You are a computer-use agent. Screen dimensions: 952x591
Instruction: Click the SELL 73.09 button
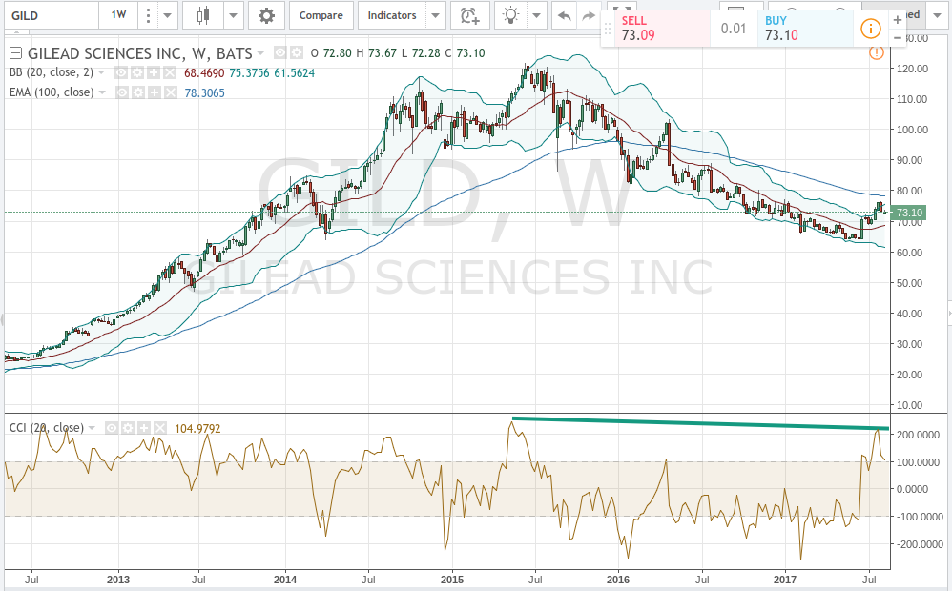coord(662,29)
